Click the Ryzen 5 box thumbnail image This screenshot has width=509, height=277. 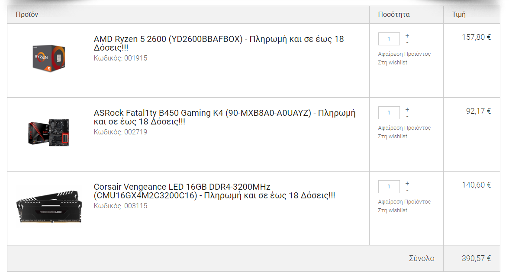click(x=48, y=58)
